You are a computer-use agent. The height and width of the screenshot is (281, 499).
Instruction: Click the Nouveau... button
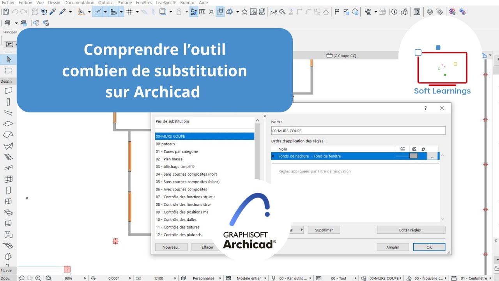click(171, 247)
